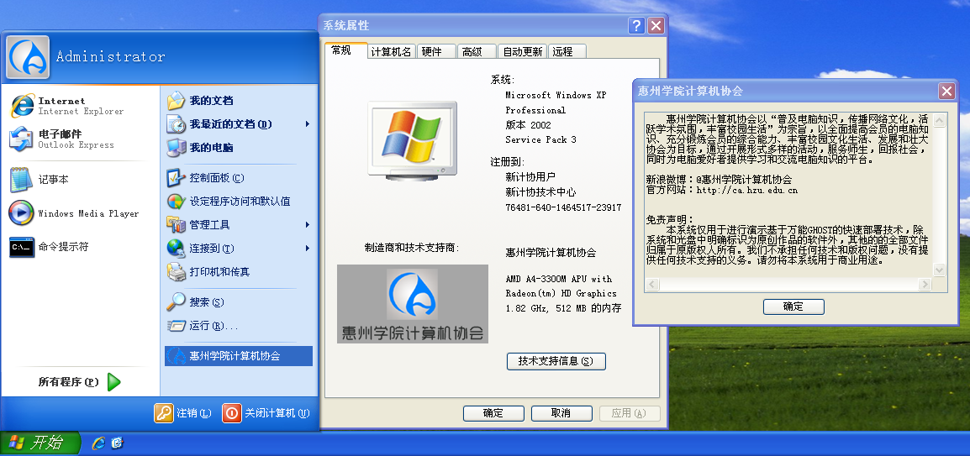Click text 新计协技术中心
Viewport: 970px width, 456px height.
click(x=540, y=192)
